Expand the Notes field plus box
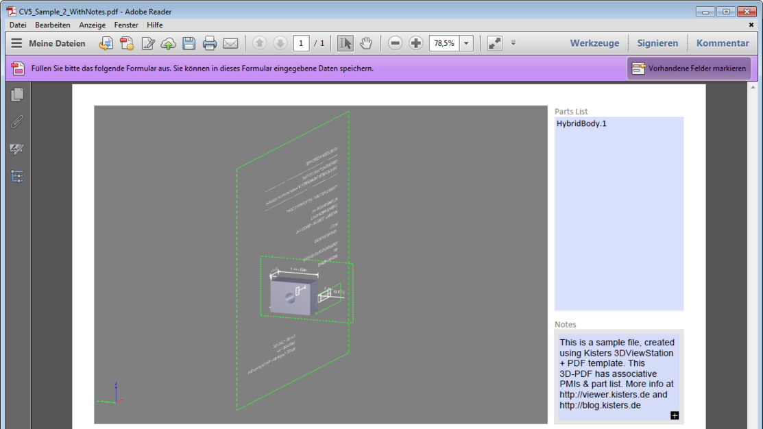763x429 pixels. coord(675,415)
